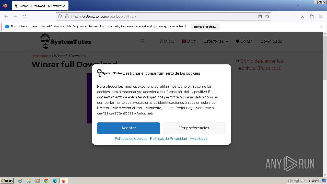Viewport: 327px width, 184px height.
Task: Click the volume speaker tray icon
Action: pos(290,181)
